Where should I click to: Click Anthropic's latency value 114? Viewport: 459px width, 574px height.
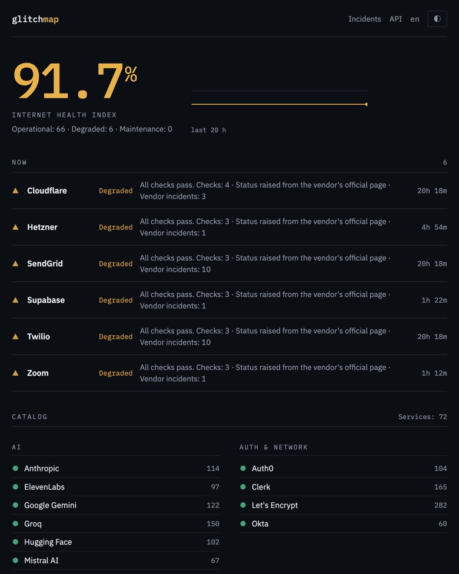coord(213,469)
